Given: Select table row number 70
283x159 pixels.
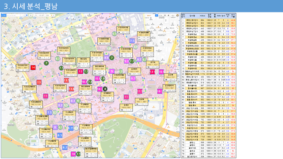Looking at the screenshot, I should (x=208, y=128).
